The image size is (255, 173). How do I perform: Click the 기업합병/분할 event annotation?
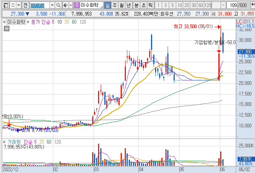[x=215, y=43]
